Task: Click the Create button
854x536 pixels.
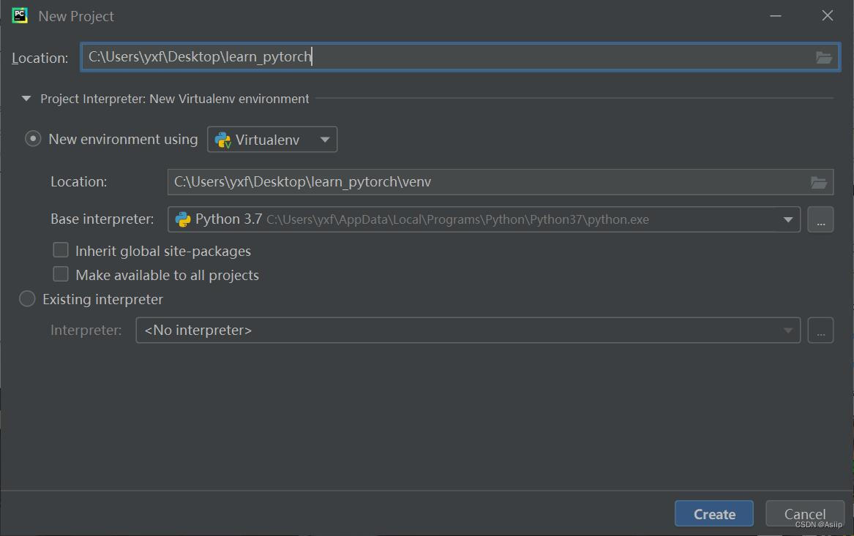Action: (x=714, y=513)
